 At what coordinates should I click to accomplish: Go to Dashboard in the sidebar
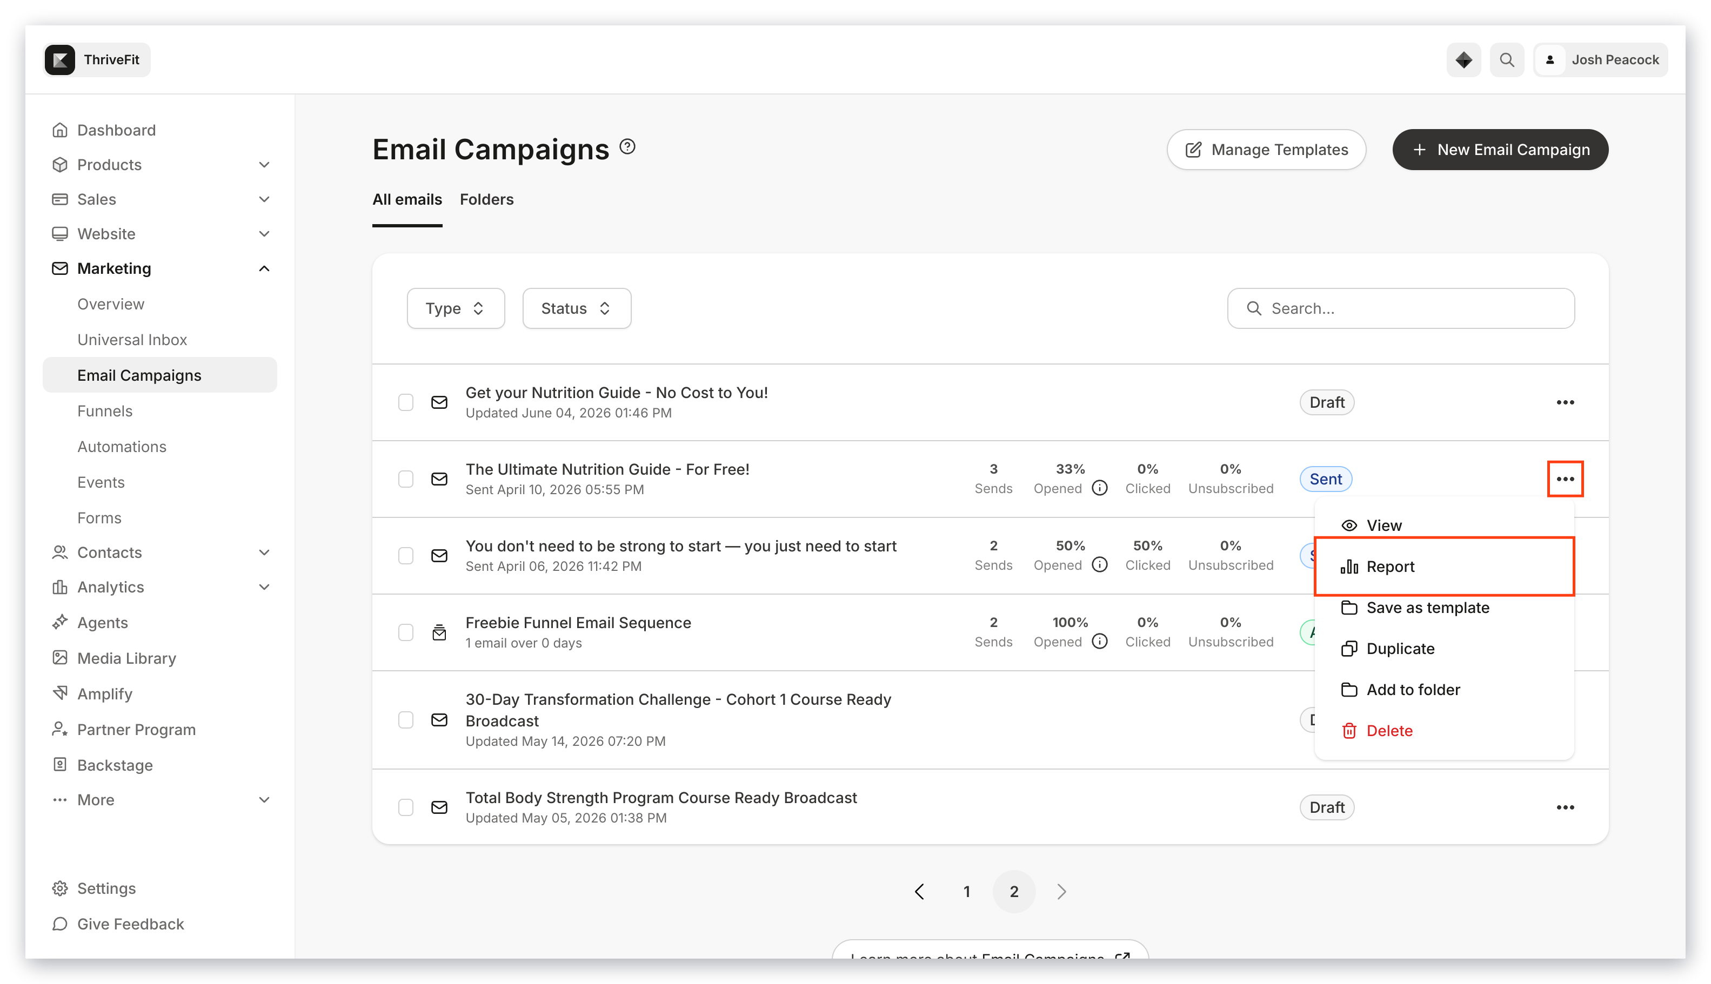[116, 130]
